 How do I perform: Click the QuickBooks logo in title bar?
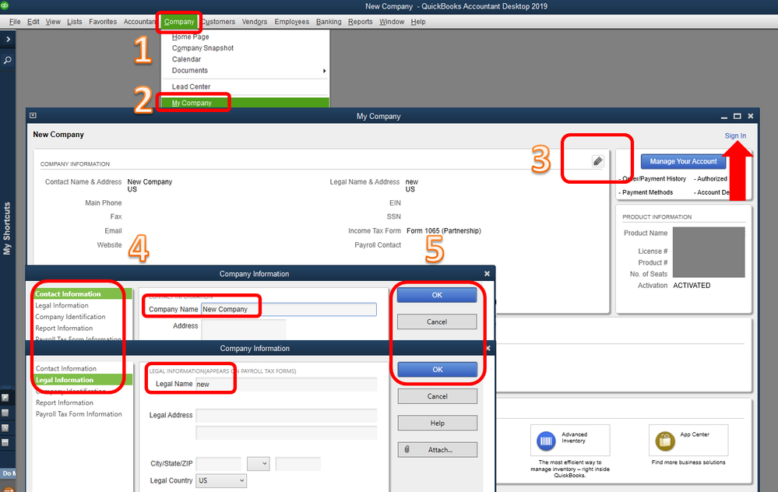point(5,5)
